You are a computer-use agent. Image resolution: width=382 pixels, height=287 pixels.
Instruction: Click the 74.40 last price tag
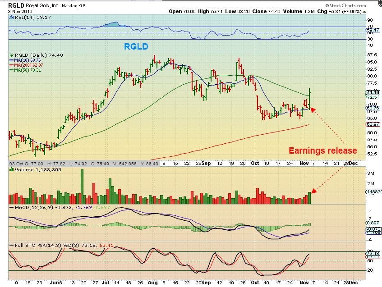tap(373, 92)
